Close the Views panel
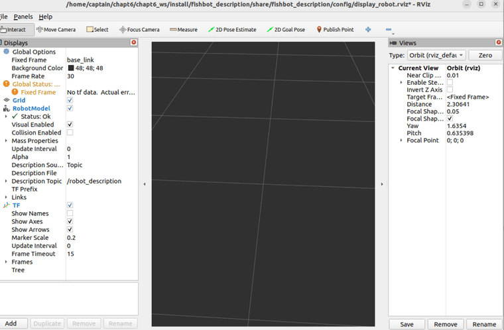This screenshot has width=504, height=330. point(499,42)
